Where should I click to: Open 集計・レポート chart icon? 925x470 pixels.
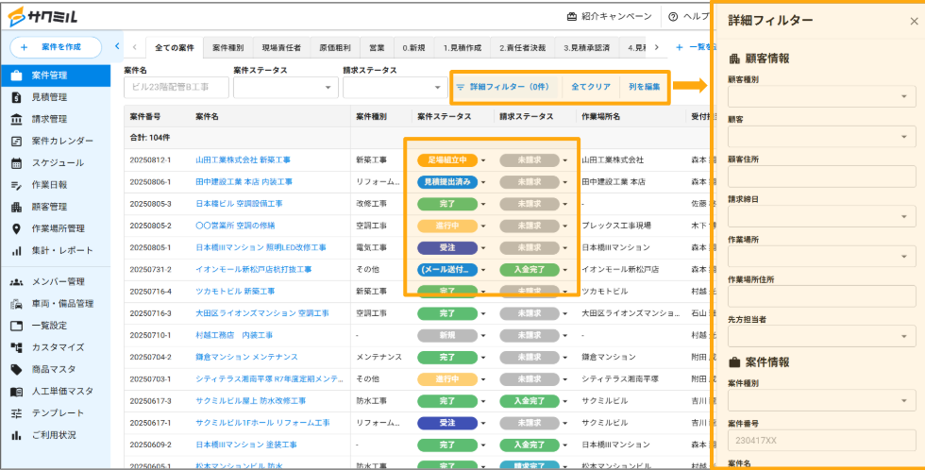click(x=16, y=251)
